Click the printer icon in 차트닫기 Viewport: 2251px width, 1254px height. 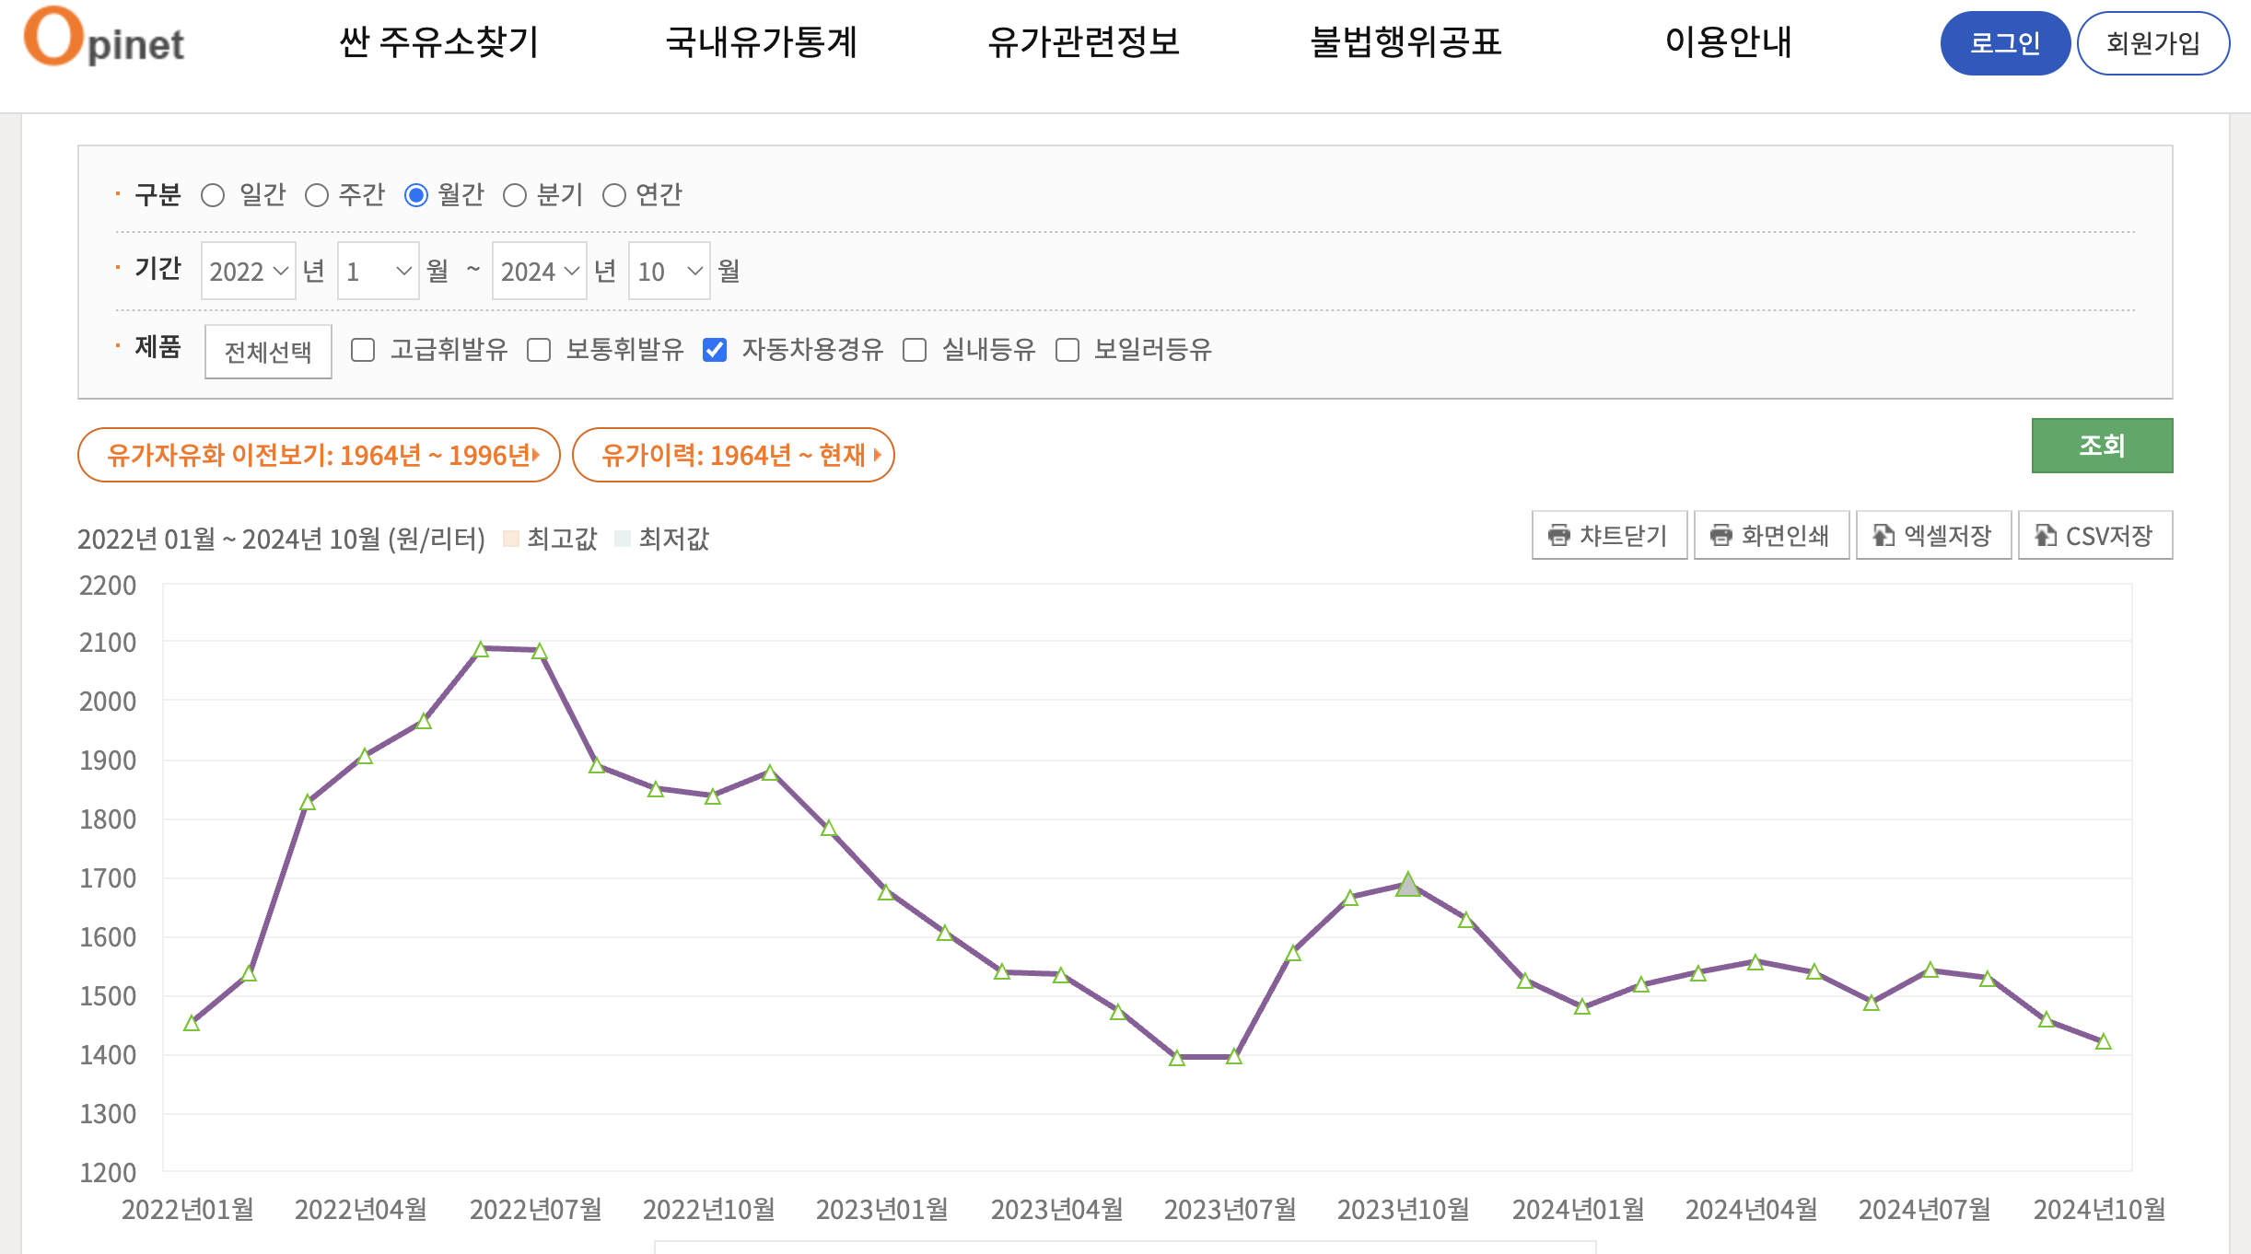point(1558,535)
